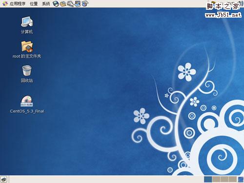Select the 计算机 computer desktop icon
The width and height of the screenshot is (244, 183).
27,25
